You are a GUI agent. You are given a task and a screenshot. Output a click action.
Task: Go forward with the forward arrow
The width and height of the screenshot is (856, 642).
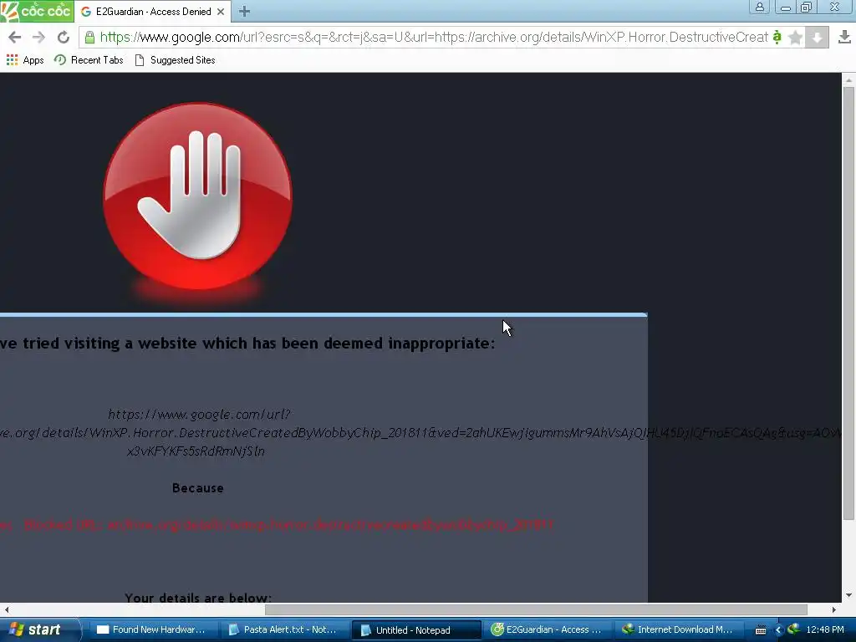tap(38, 37)
